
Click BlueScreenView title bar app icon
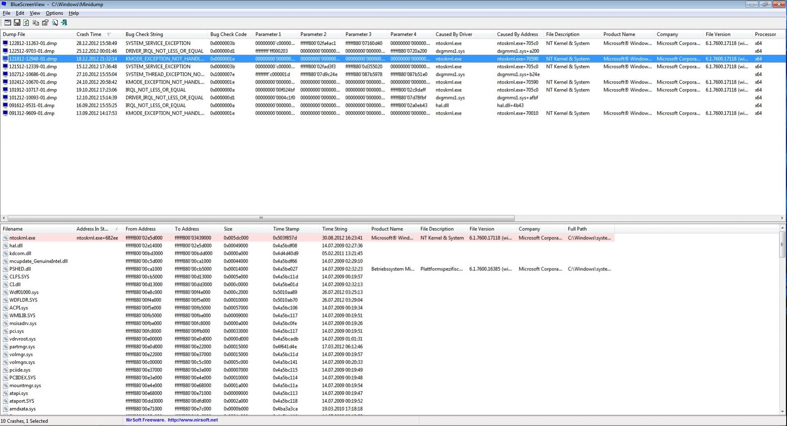click(x=5, y=4)
